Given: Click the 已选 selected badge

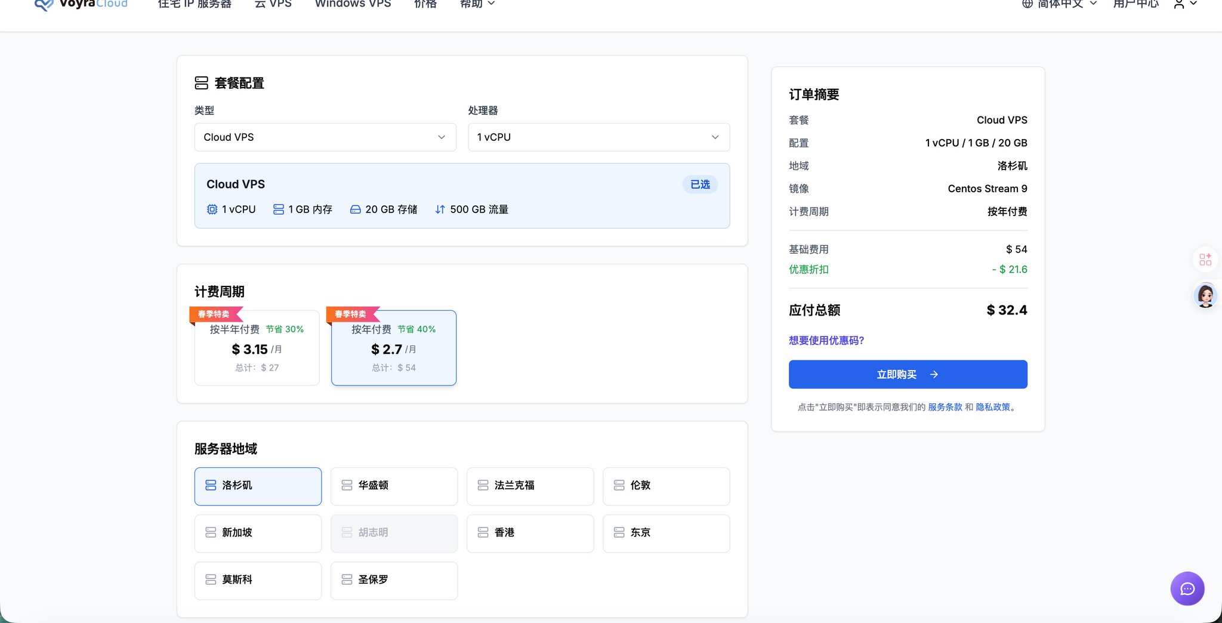Looking at the screenshot, I should [x=700, y=184].
